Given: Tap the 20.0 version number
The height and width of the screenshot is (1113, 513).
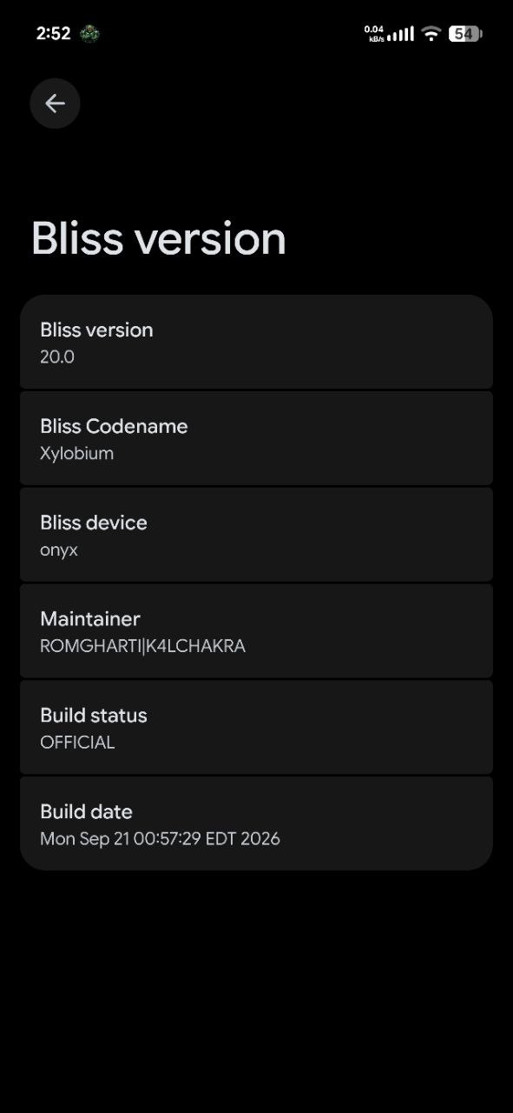Looking at the screenshot, I should point(57,357).
